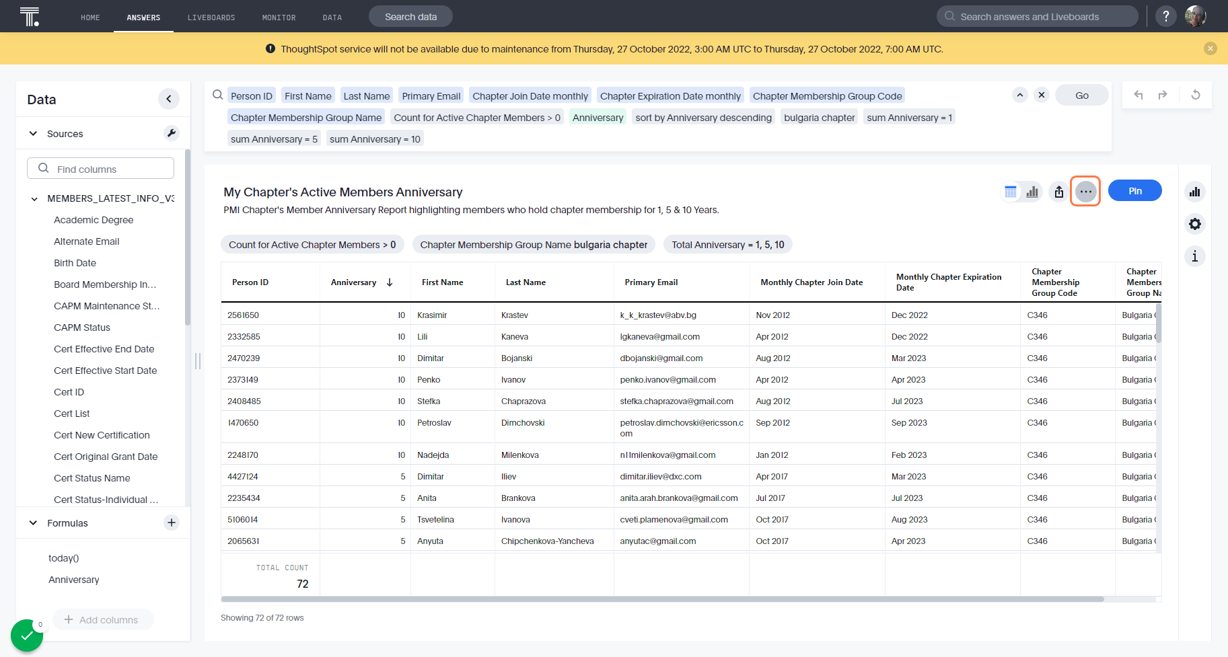The width and height of the screenshot is (1228, 657).
Task: Click the share answer icon
Action: pos(1059,192)
